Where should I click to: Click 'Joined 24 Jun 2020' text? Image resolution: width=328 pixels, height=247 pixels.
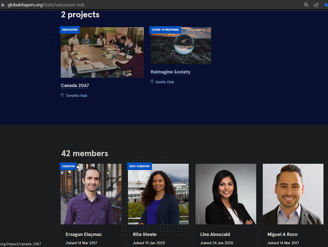pyautogui.click(x=217, y=243)
